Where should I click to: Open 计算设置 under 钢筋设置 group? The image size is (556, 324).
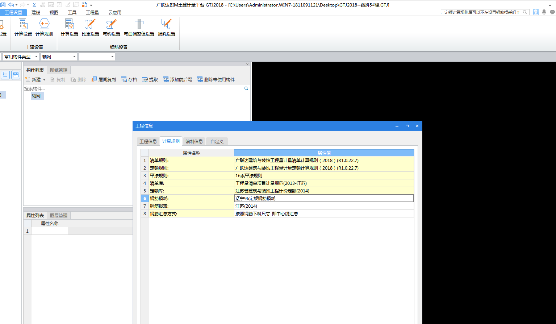(x=70, y=28)
